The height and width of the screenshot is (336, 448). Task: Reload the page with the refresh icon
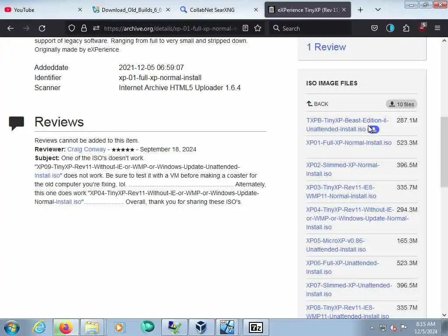[x=42, y=28]
